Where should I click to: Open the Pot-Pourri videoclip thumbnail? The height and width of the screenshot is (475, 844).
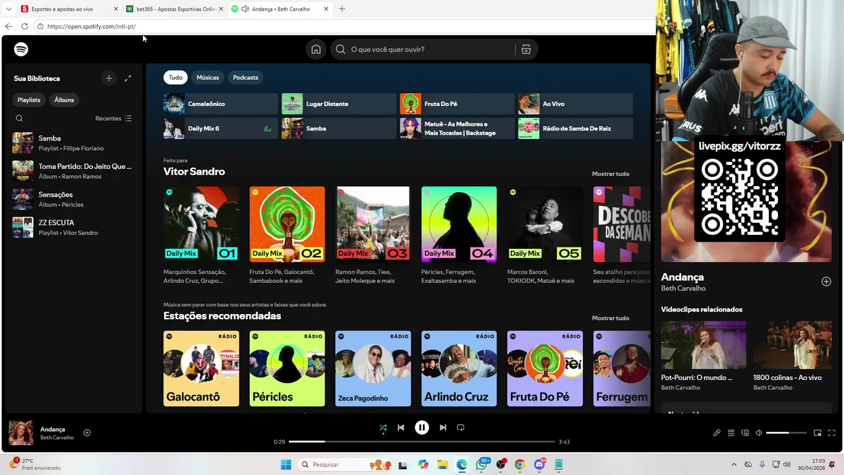(x=704, y=345)
